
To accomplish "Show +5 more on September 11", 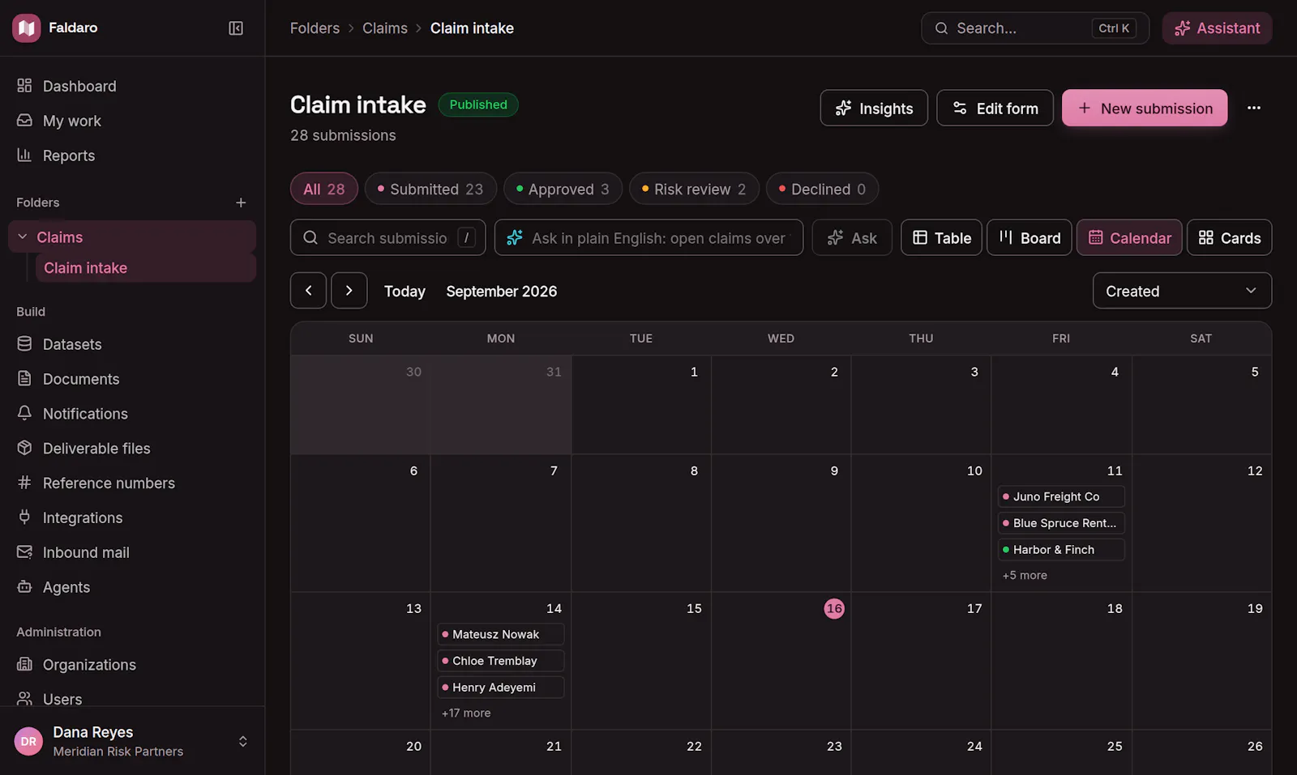I will click(1025, 575).
